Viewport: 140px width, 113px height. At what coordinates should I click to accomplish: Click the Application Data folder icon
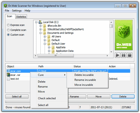(x=53, y=51)
